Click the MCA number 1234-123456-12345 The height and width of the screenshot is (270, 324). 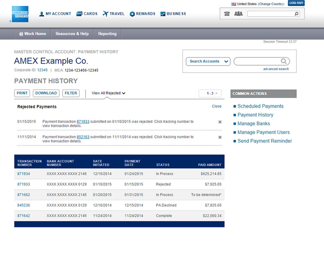(x=81, y=70)
